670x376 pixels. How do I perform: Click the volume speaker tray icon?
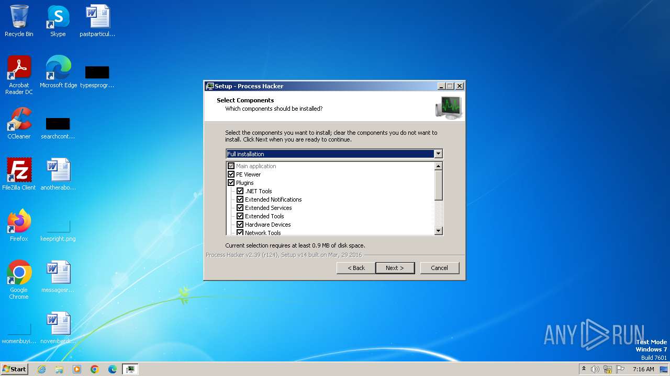[x=595, y=369]
